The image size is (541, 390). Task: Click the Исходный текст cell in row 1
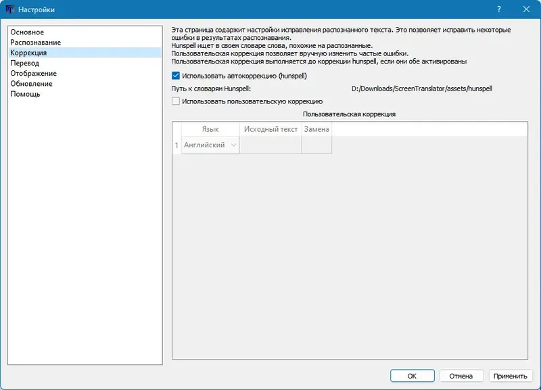pyautogui.click(x=270, y=145)
